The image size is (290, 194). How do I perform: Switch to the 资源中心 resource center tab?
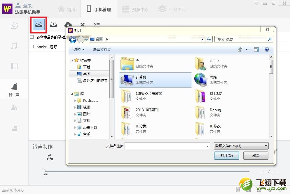click(x=135, y=9)
